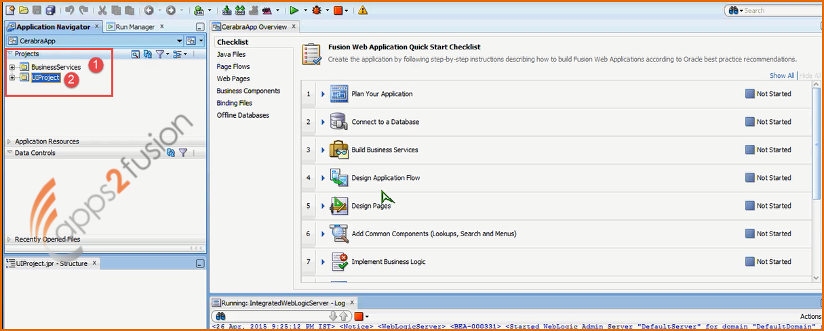
Task: Open the Offline Databases overview page
Action: click(243, 115)
